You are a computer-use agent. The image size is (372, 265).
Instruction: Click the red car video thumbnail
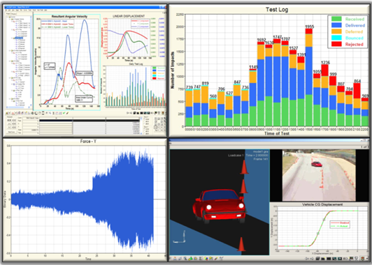(x=319, y=175)
